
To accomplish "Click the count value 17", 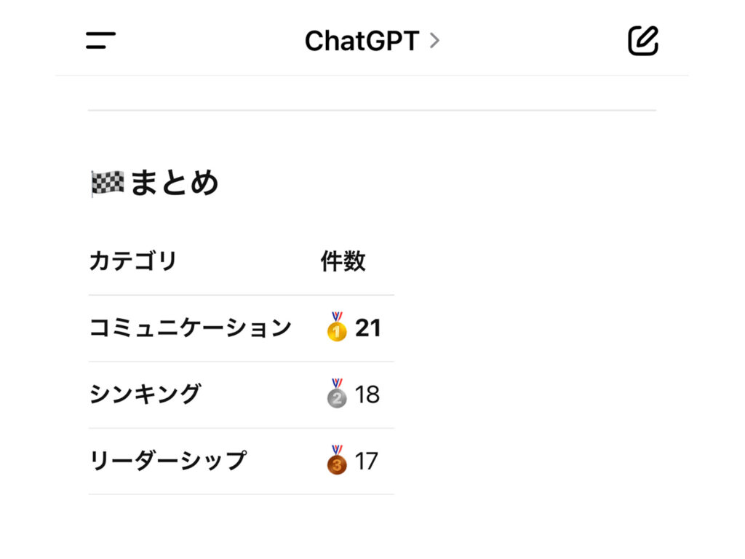I will [x=367, y=461].
